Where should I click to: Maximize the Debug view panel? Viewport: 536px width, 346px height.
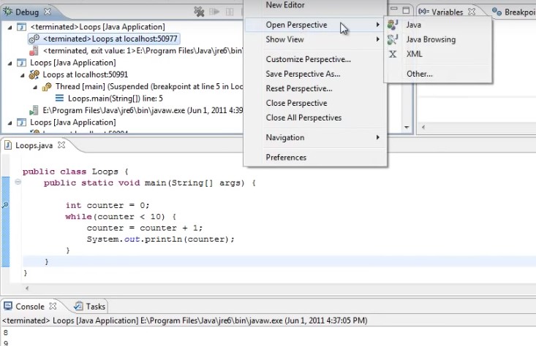coord(406,11)
